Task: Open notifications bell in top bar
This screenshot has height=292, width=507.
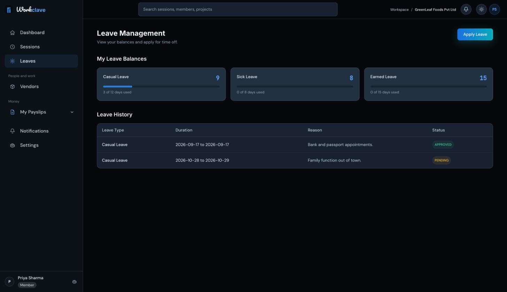Action: [x=466, y=9]
